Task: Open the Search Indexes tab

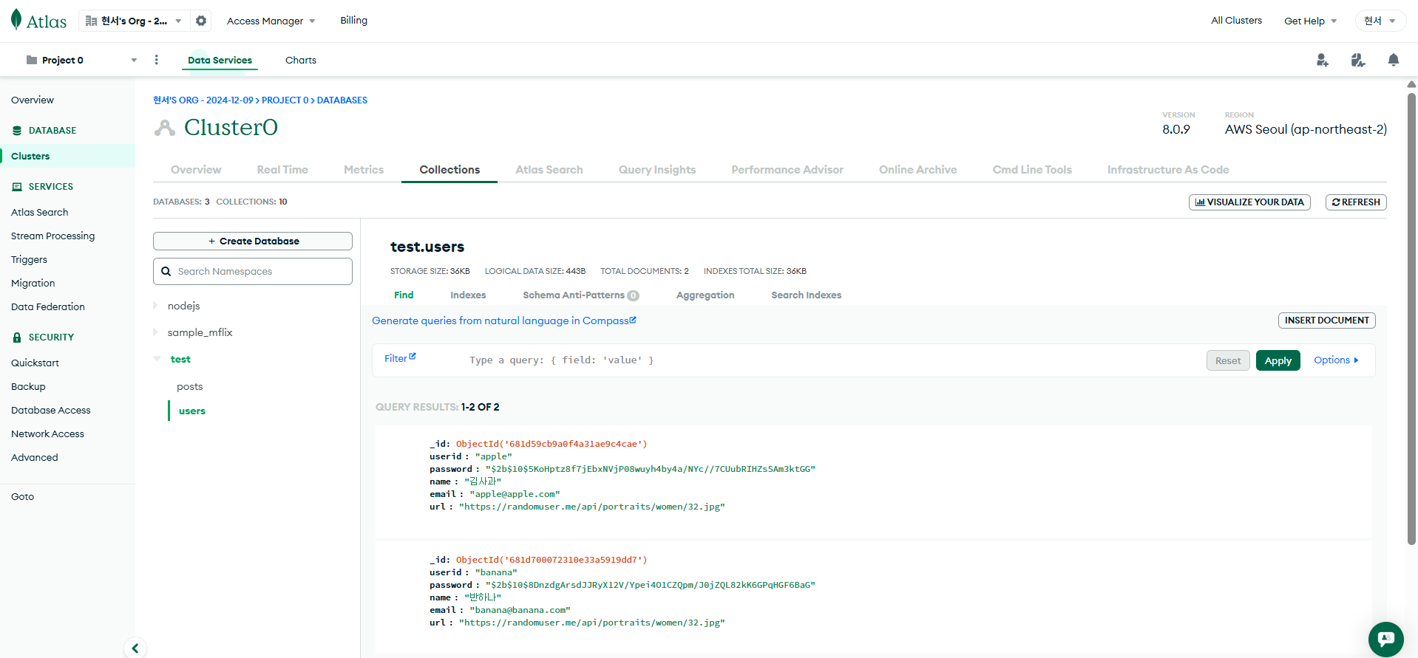Action: pos(806,295)
